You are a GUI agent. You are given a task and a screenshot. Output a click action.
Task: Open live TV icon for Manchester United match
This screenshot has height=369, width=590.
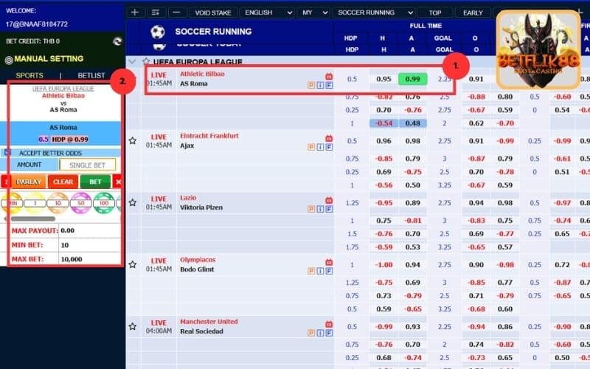329,324
